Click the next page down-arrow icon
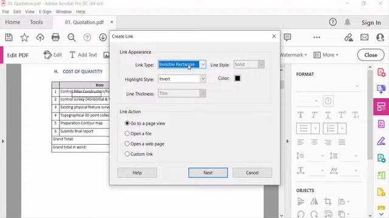 pyautogui.click(x=103, y=38)
